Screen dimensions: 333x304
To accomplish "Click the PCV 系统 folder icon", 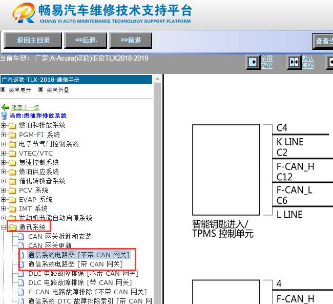I will click(x=12, y=191).
